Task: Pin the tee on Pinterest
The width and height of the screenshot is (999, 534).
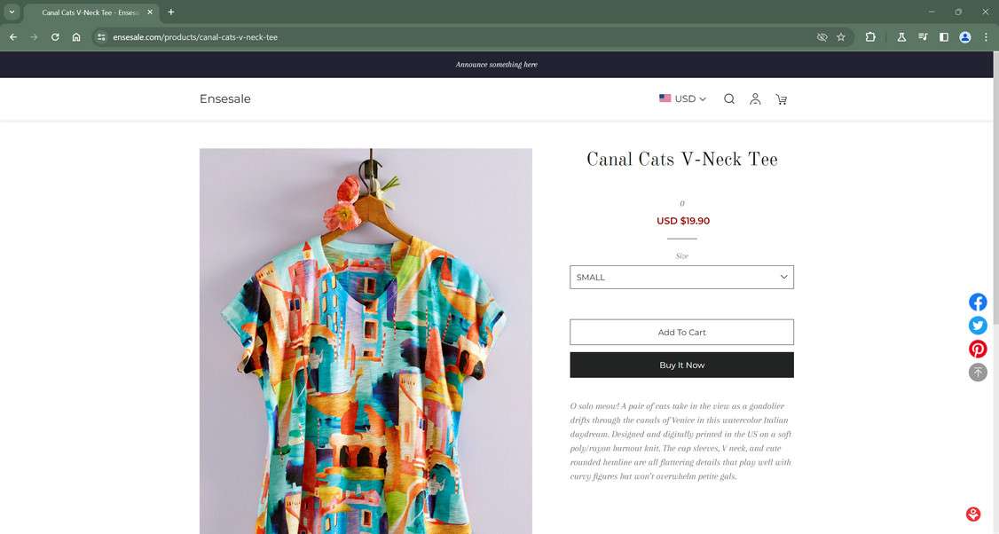Action: tap(977, 349)
